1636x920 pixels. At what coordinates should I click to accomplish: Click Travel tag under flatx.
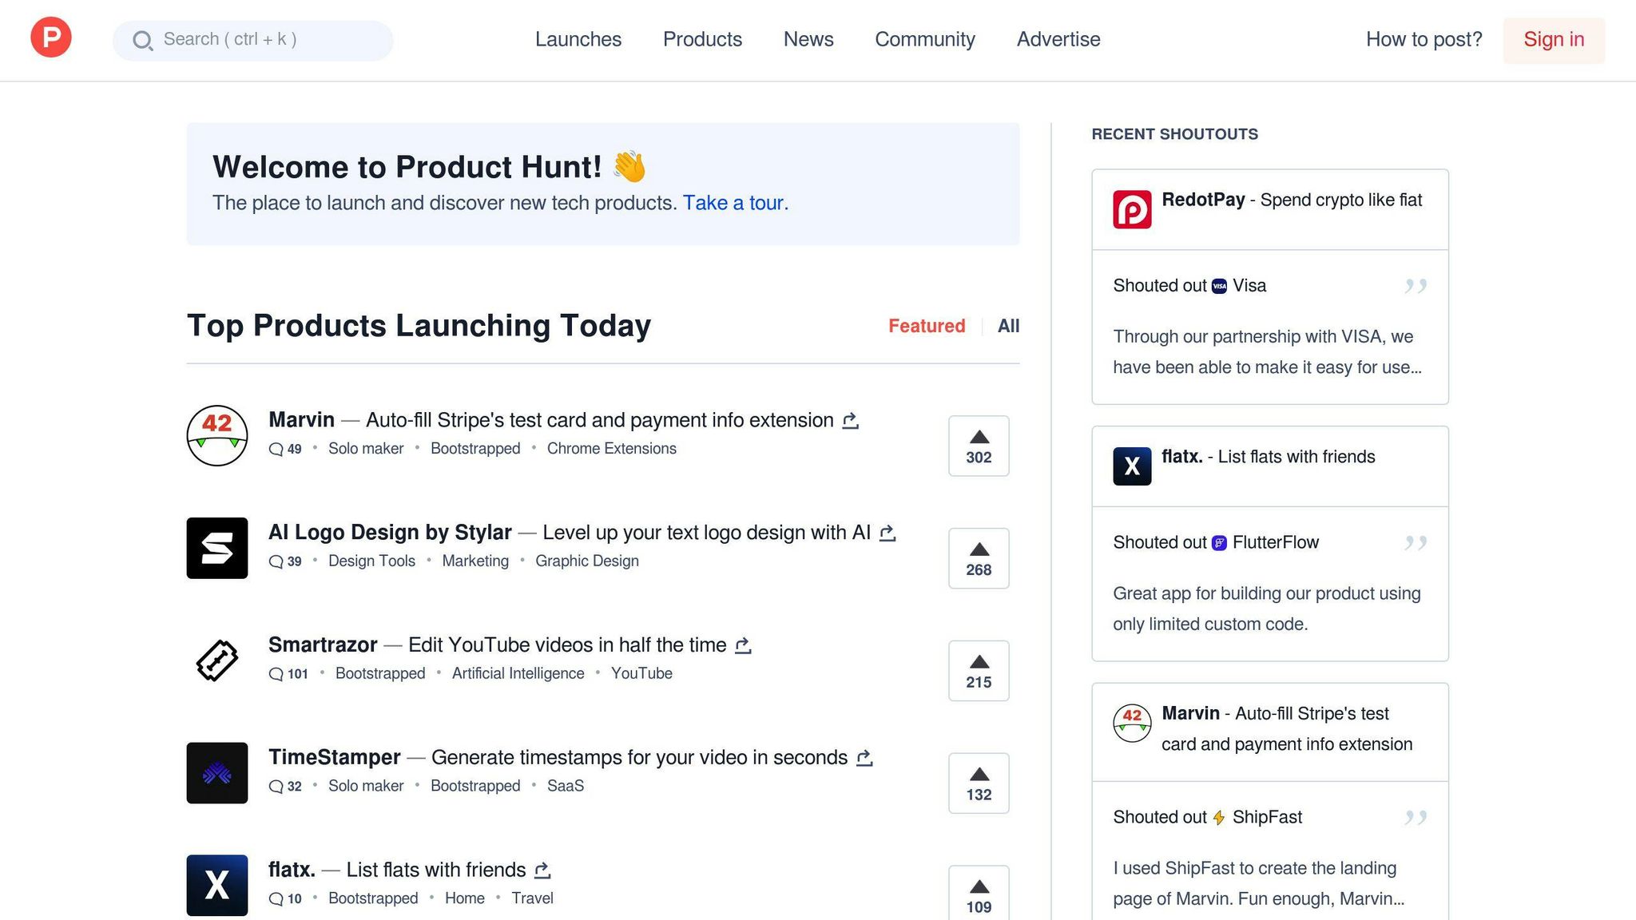532,899
